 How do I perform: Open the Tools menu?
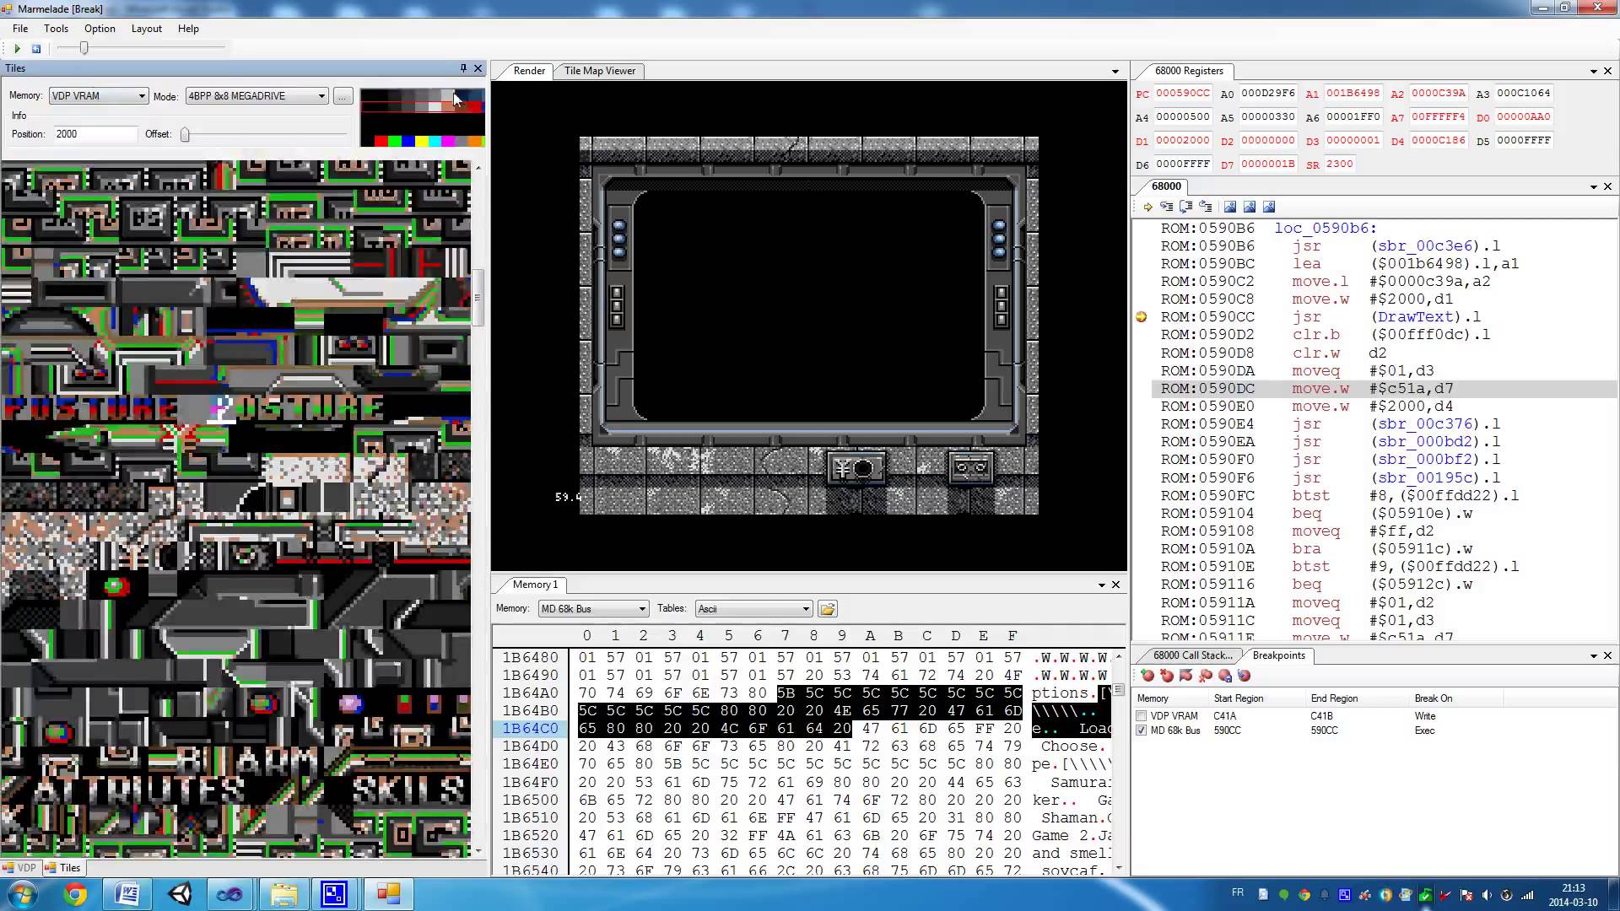tap(56, 29)
